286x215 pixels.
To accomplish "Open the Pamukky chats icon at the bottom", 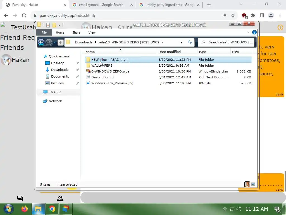I will click(x=20, y=198).
